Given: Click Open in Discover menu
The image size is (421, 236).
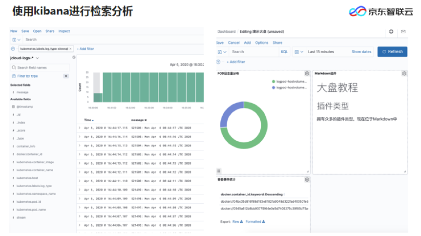Looking at the screenshot, I should click(37, 31).
